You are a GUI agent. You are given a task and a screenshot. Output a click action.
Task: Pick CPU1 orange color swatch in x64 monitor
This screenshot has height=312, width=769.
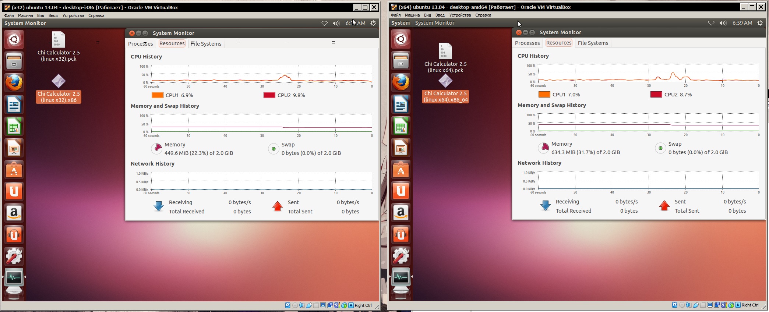pos(544,95)
